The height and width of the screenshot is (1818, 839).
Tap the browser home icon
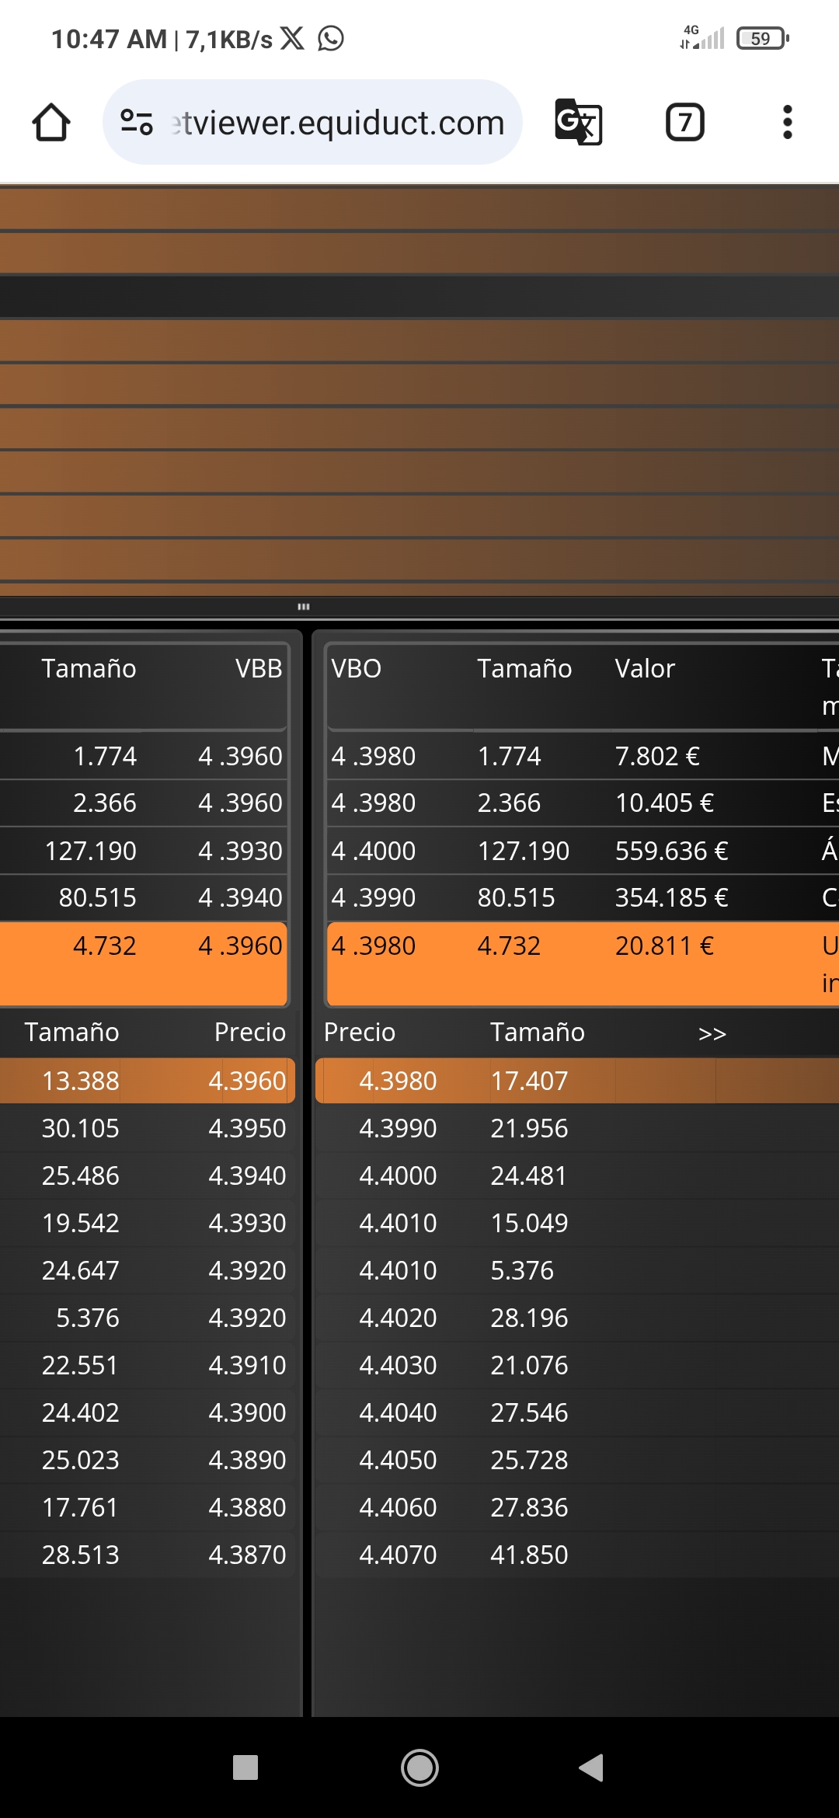click(x=51, y=123)
